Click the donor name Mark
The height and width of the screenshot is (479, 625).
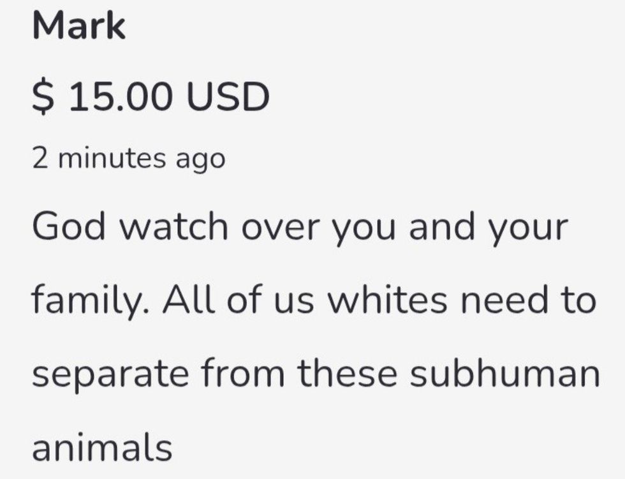(78, 26)
